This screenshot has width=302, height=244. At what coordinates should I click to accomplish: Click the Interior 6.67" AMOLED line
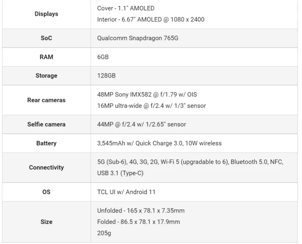pyautogui.click(x=151, y=19)
